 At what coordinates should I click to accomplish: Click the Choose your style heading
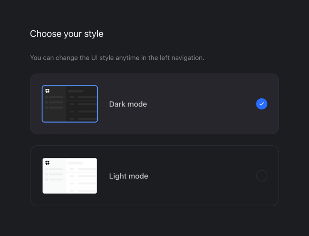[66, 34]
